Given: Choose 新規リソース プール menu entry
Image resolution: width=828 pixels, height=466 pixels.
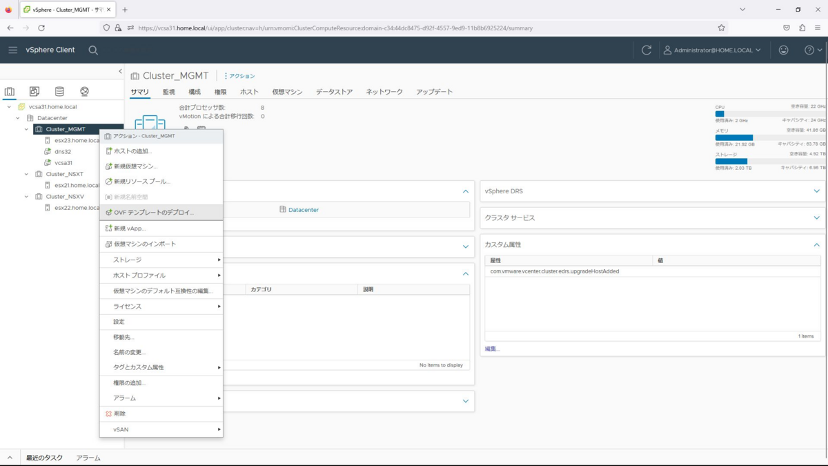Looking at the screenshot, I should click(161, 182).
